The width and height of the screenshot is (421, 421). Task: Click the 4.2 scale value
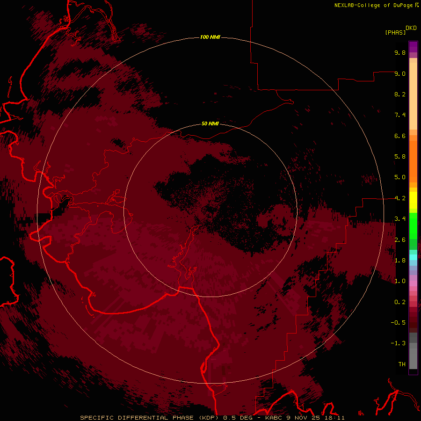400,198
